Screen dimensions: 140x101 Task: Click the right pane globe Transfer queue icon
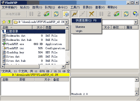click(x=117, y=14)
